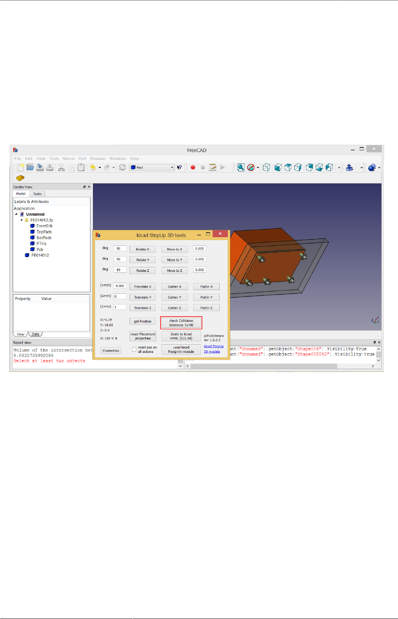Image resolution: width=398 pixels, height=619 pixels.
Task: Switch to the Data property tab
Action: coord(36,334)
